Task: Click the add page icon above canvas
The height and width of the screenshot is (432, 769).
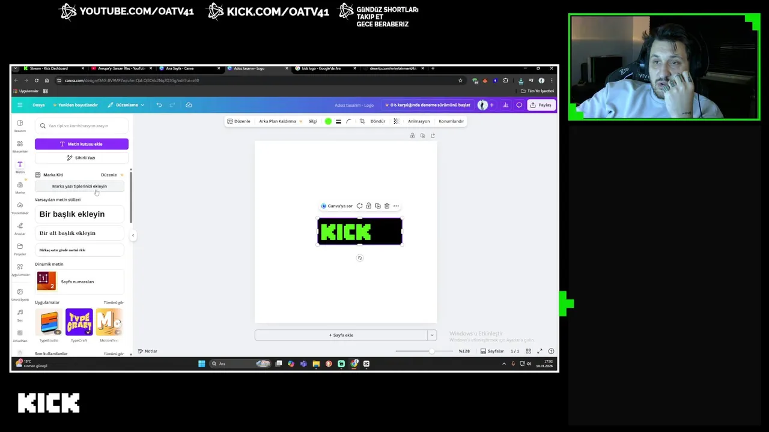Action: [x=433, y=136]
